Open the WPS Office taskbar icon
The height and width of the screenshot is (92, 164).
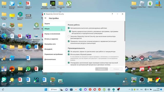pos(99,89)
